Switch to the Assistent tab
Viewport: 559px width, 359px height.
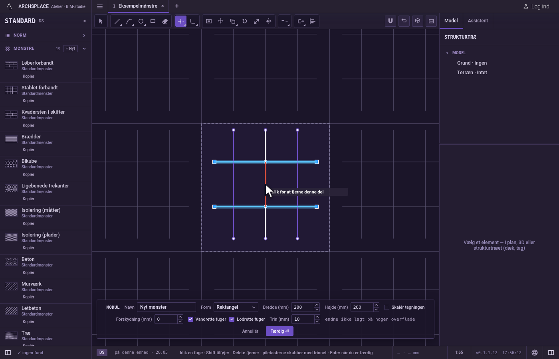(x=478, y=21)
